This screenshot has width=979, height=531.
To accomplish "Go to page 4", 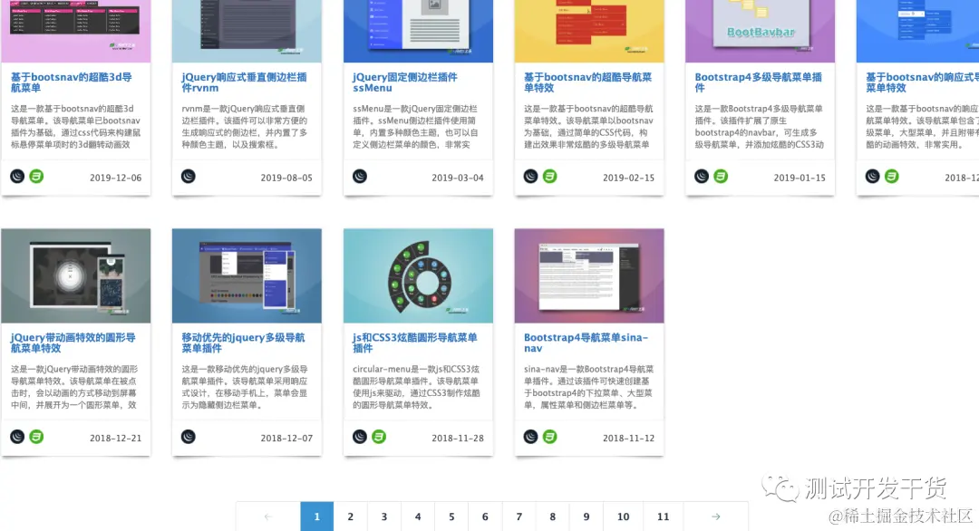I will 418,517.
